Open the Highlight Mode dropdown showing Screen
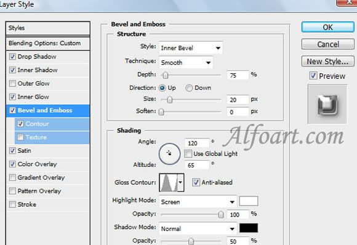Screen dimensions: 357x245 coord(198,202)
